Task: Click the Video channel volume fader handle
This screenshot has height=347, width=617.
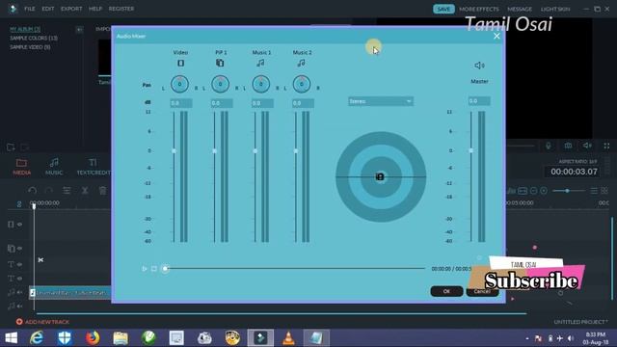Action: coord(174,150)
